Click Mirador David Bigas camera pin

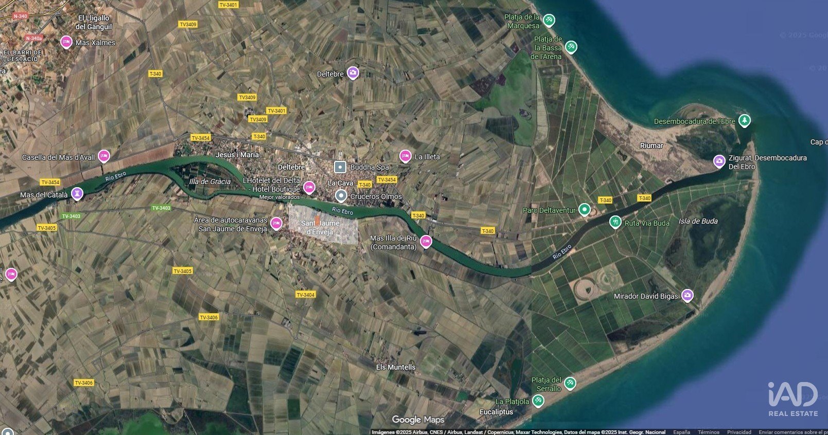point(687,295)
